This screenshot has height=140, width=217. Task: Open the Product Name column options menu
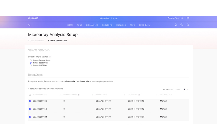tap(124, 95)
